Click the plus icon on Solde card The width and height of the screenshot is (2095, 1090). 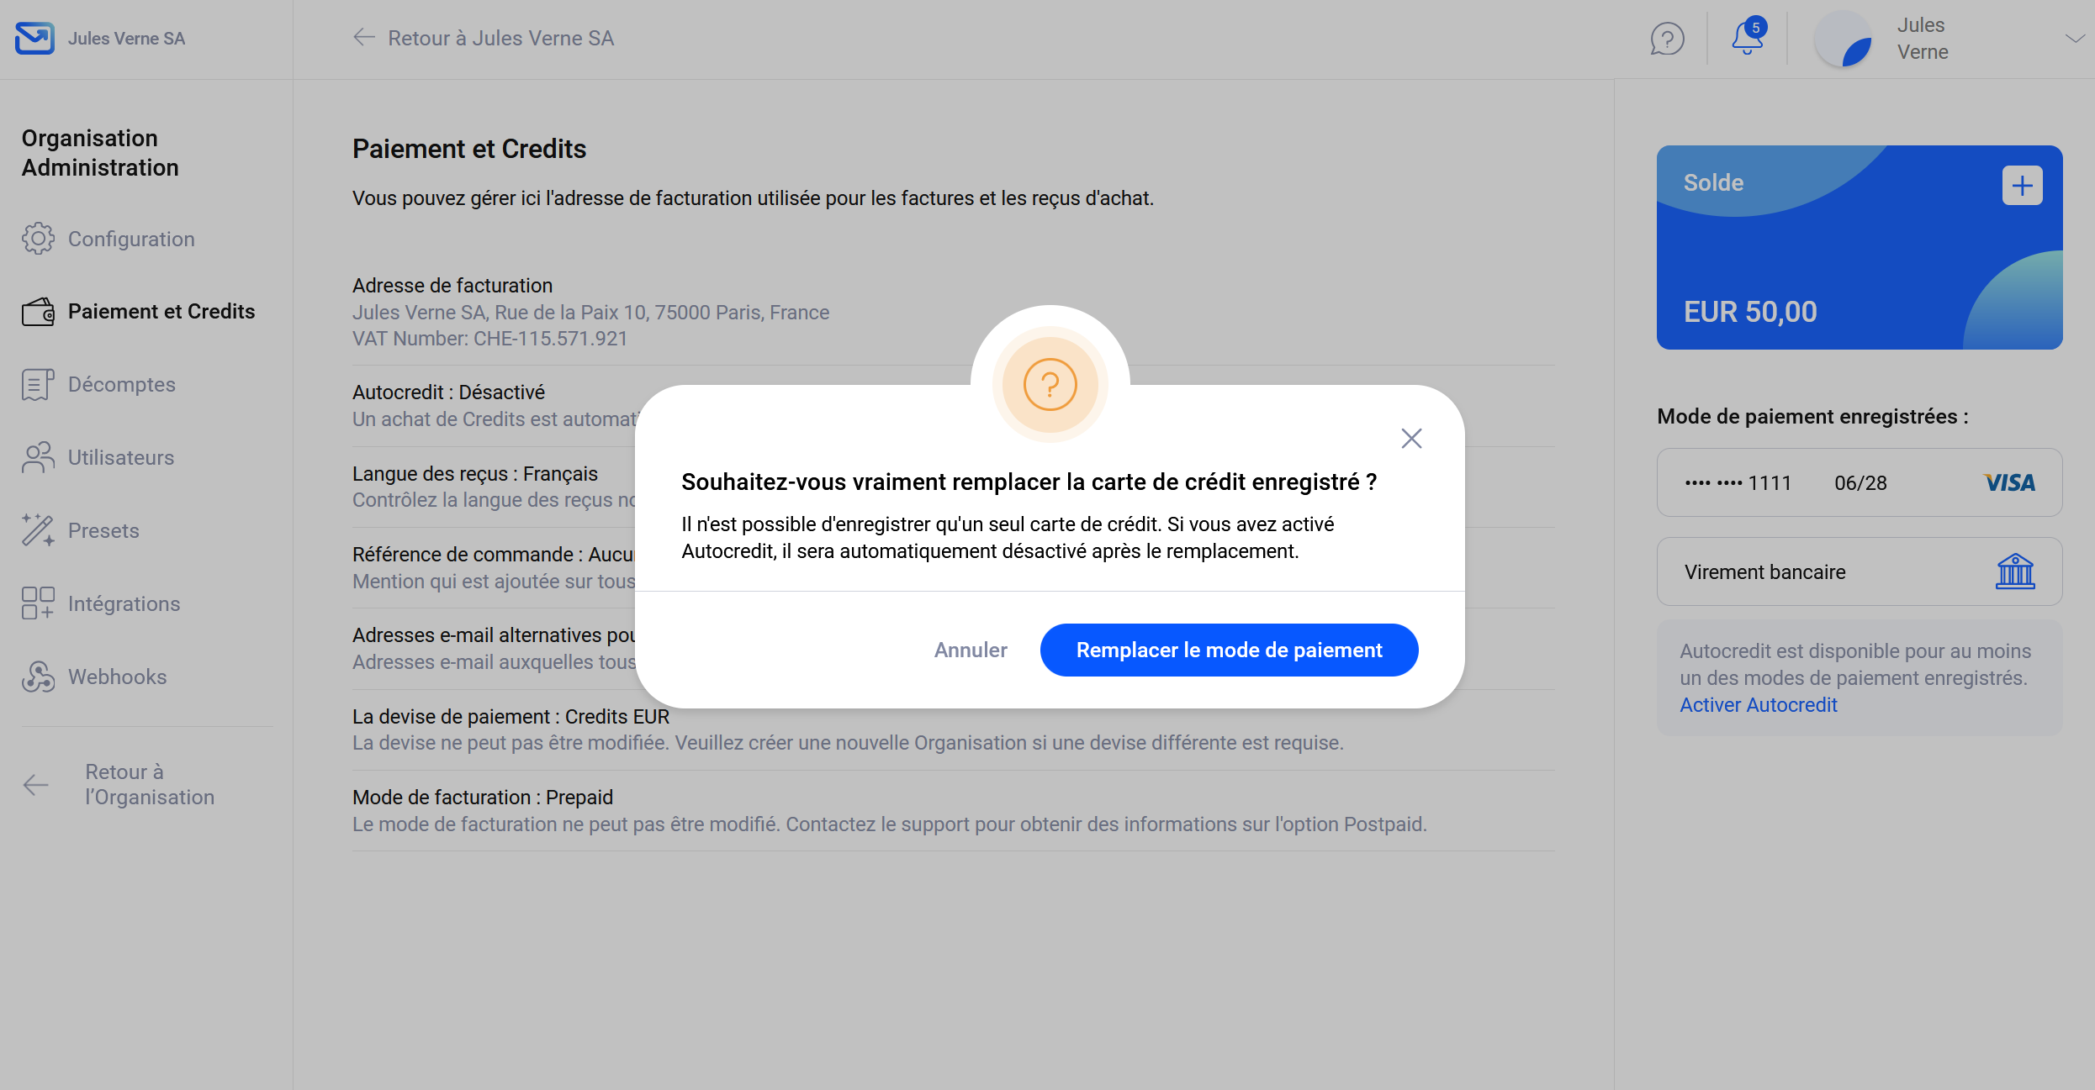pyautogui.click(x=2022, y=186)
